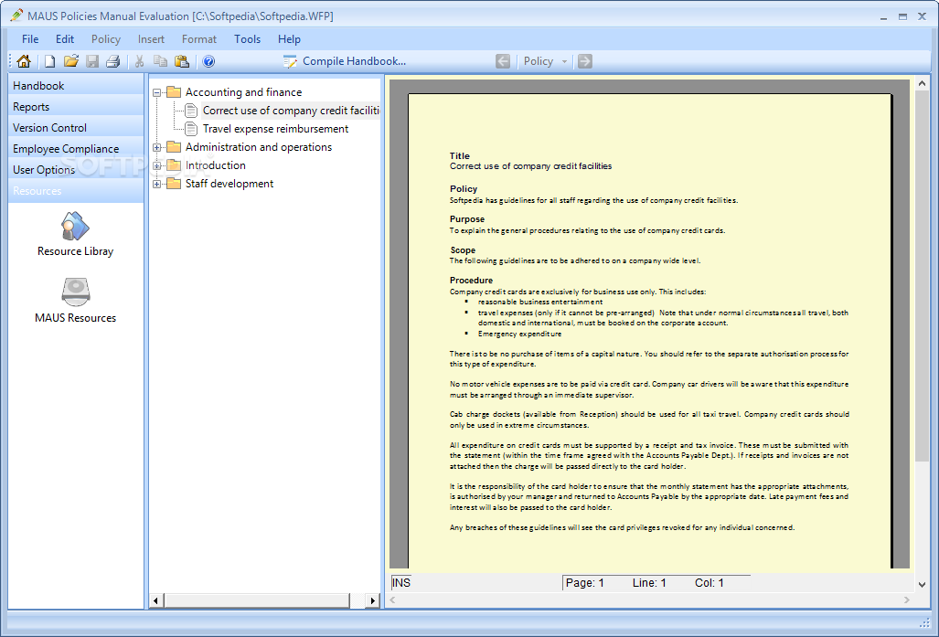
Task: Click the INS status bar indicator
Action: point(401,582)
